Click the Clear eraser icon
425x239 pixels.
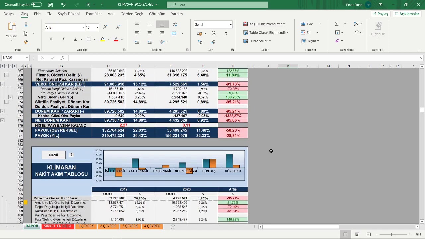click(x=337, y=41)
